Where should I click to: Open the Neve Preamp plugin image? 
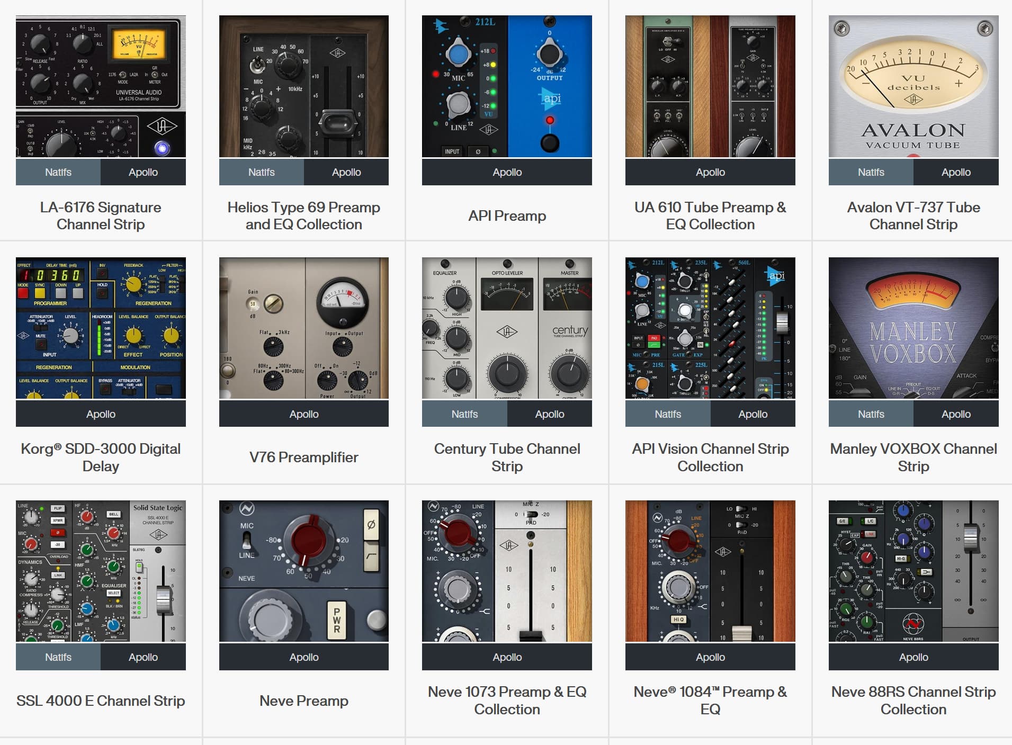pyautogui.click(x=304, y=571)
